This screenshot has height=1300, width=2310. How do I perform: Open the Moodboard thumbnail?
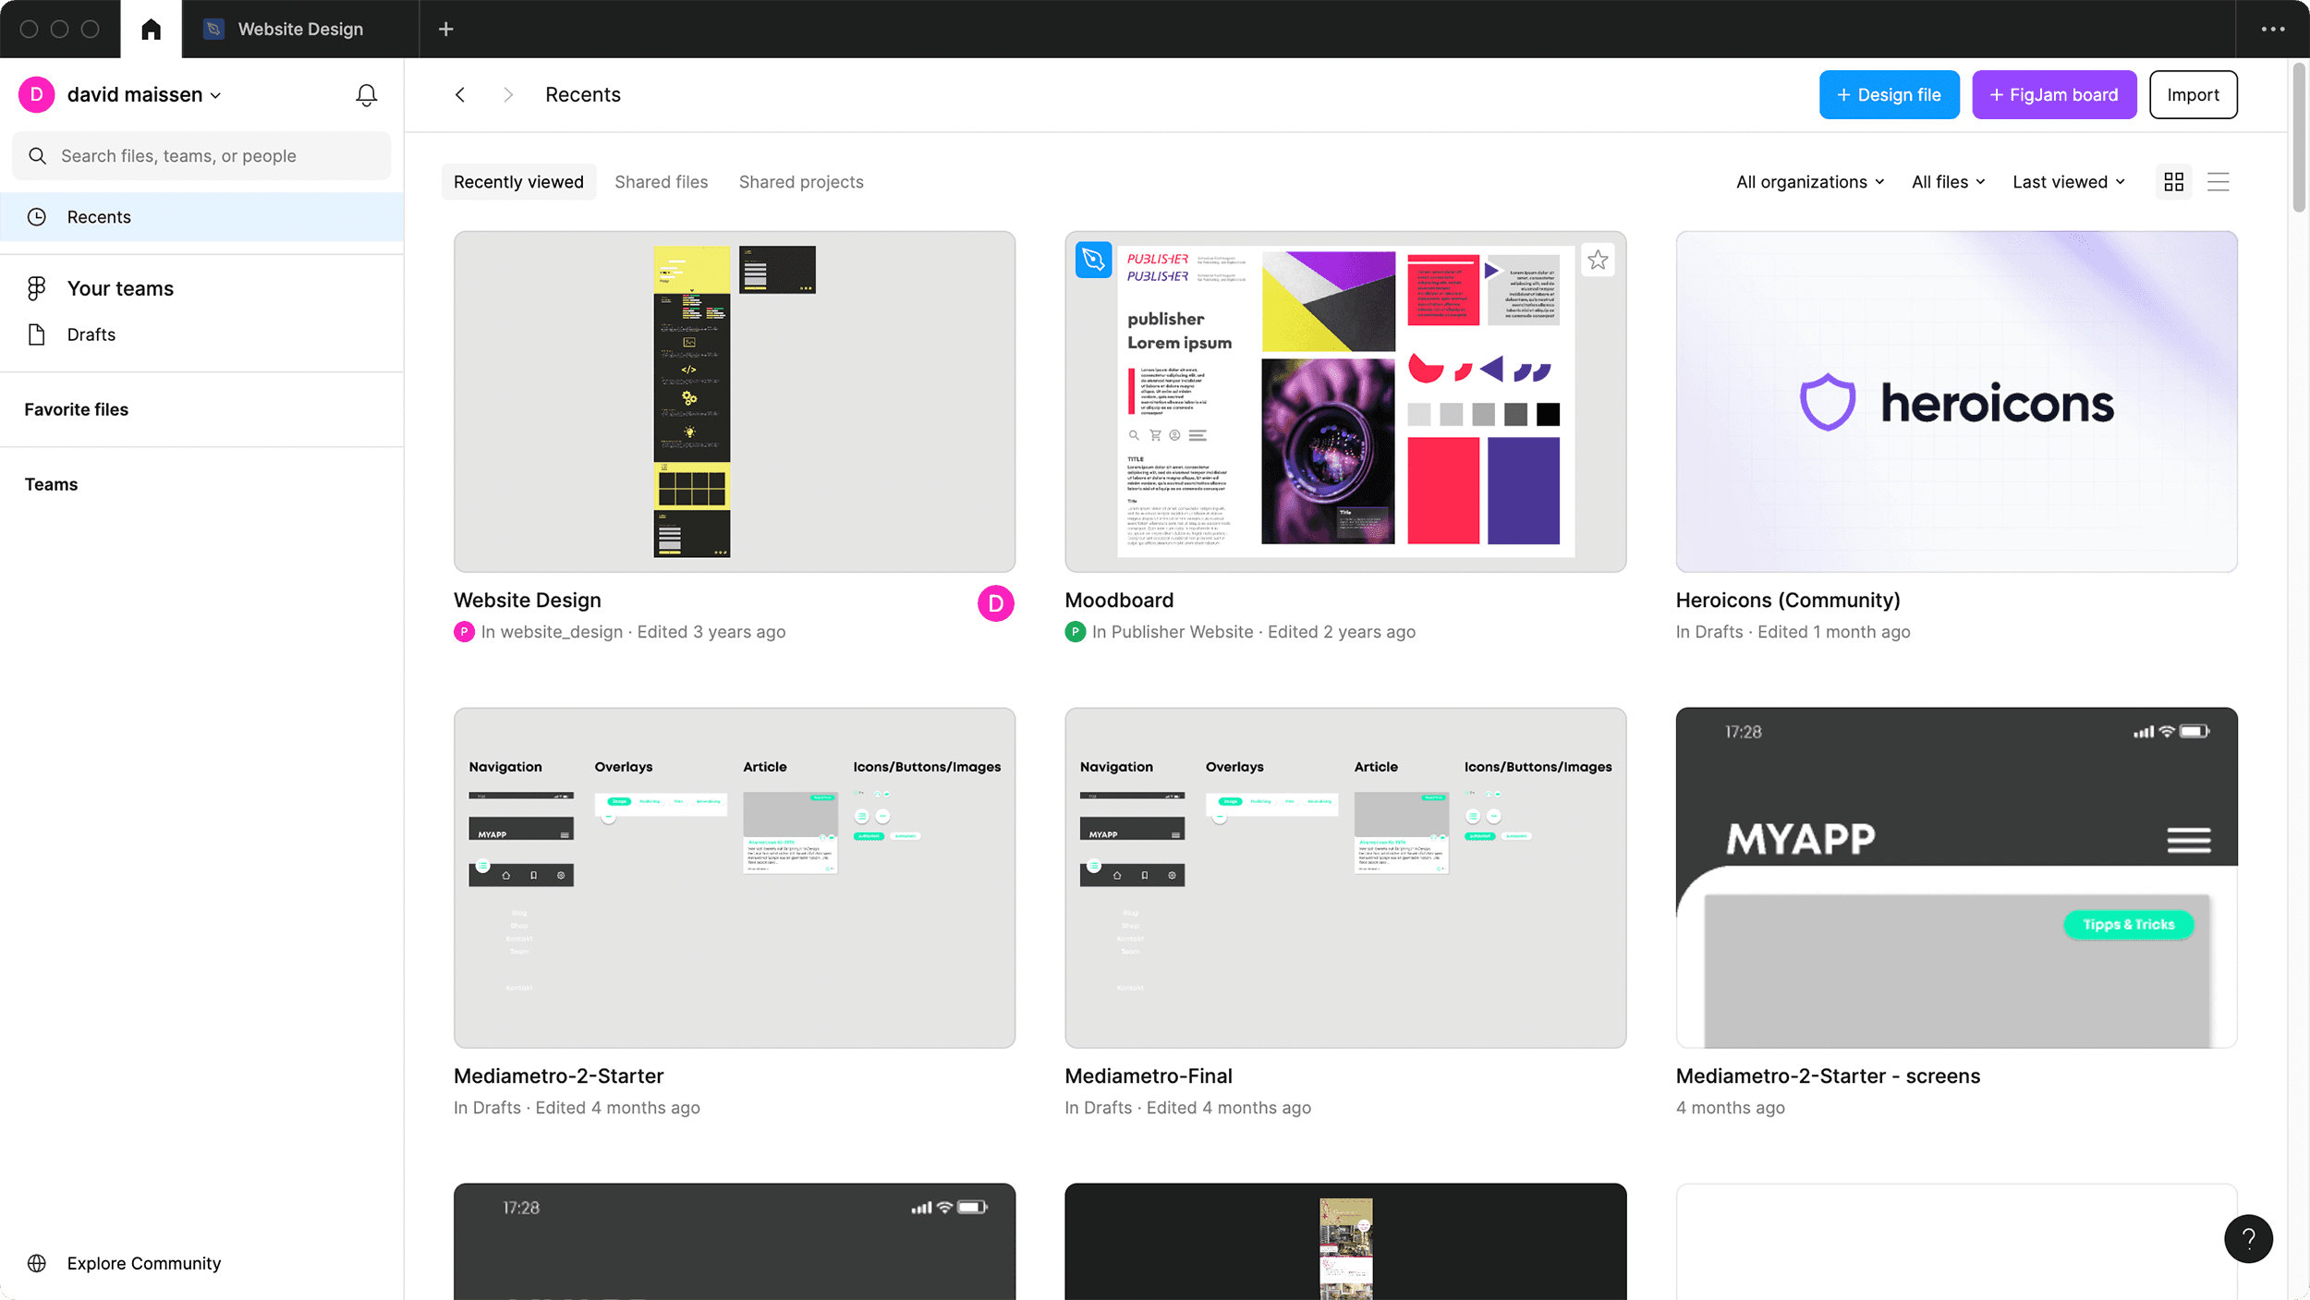tap(1345, 402)
